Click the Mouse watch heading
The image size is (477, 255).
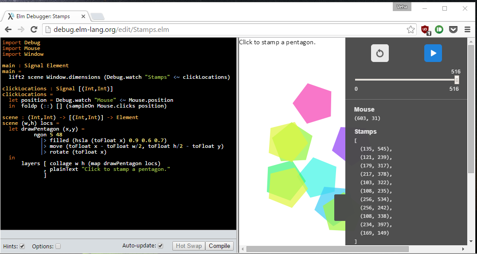coord(364,109)
